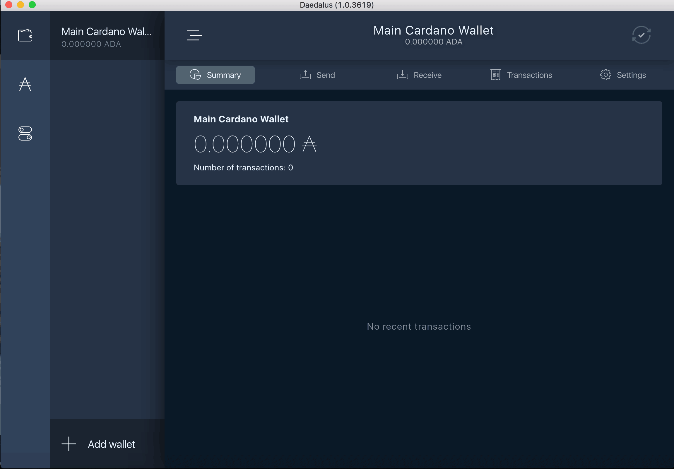Click the Summary tab
Viewport: 674px width, 469px height.
tap(215, 75)
